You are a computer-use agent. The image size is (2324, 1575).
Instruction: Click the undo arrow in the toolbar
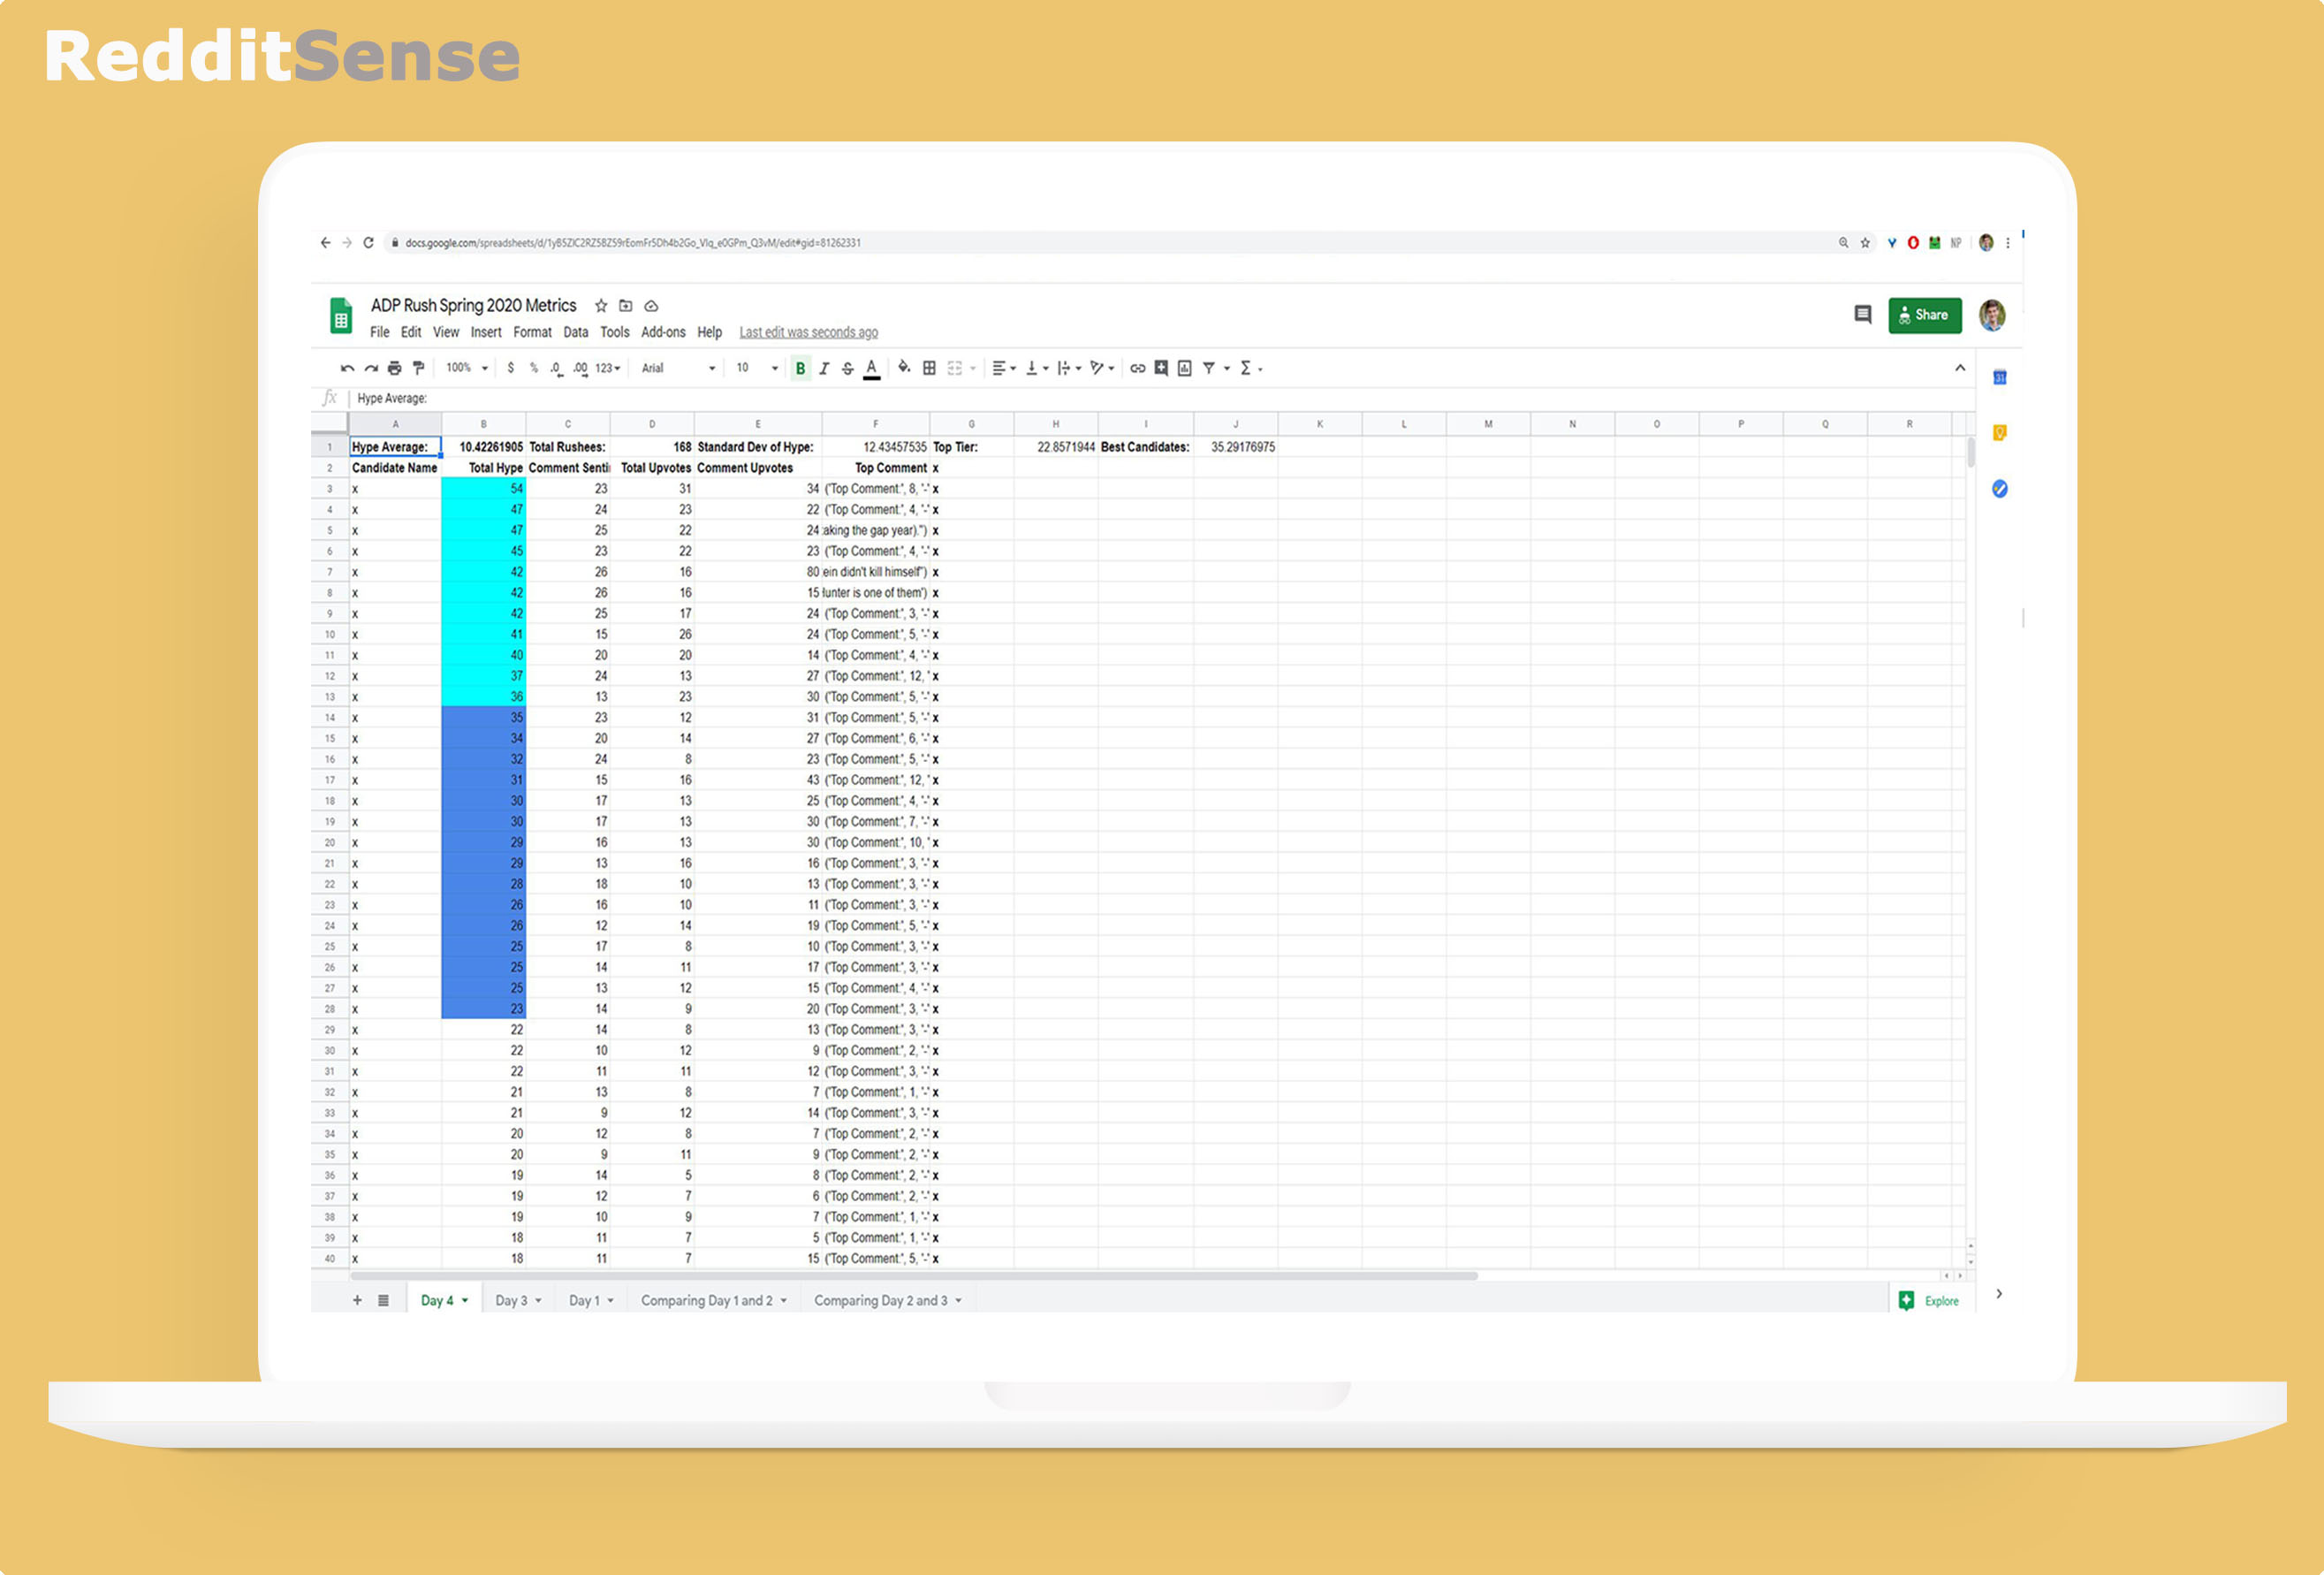347,368
